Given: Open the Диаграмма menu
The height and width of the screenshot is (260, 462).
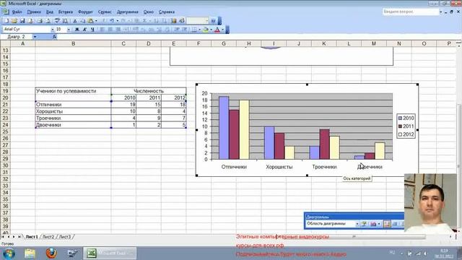Looking at the screenshot, I should (128, 12).
